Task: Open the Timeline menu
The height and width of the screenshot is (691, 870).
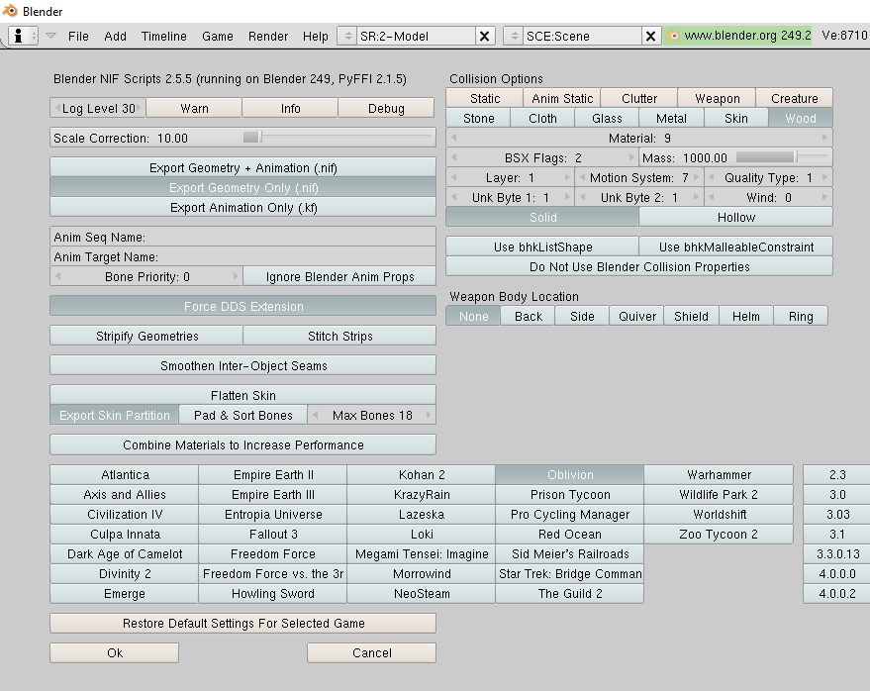Action: click(x=163, y=36)
